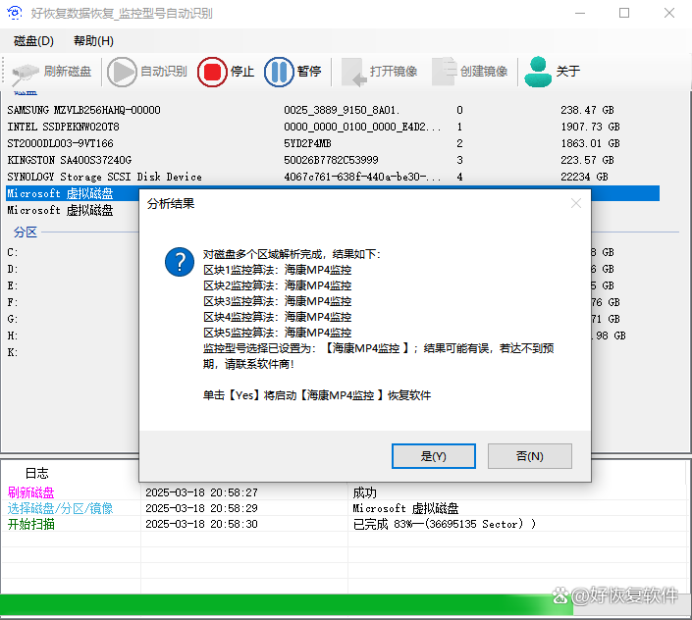Select ST2000DL003-9VT166 disk row
This screenshot has height=620, width=692.
click(x=333, y=143)
